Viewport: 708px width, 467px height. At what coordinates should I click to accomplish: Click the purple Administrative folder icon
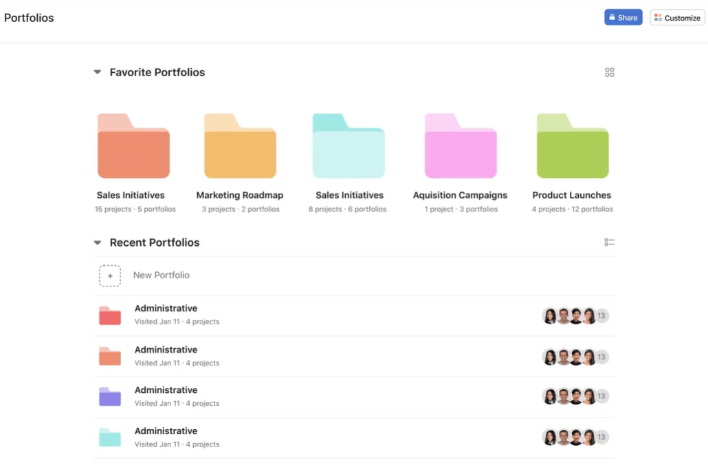coord(109,395)
